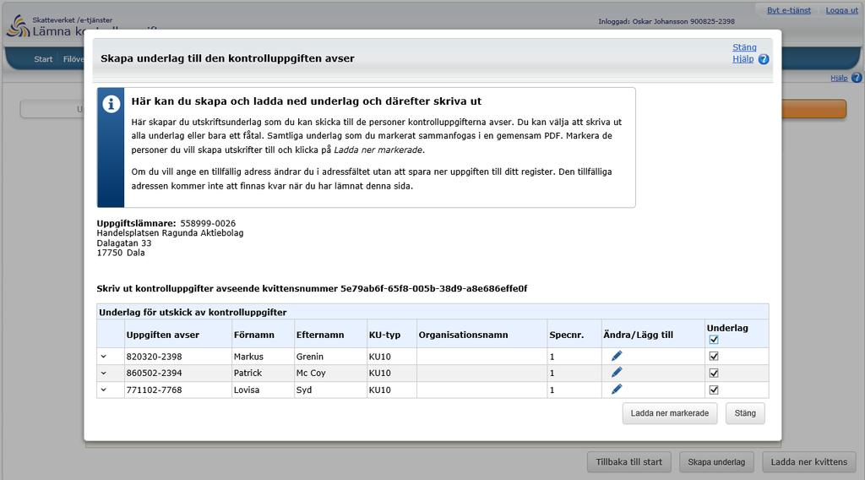The height and width of the screenshot is (480, 865).
Task: Click the blue info icon in the notice box
Action: tap(111, 104)
